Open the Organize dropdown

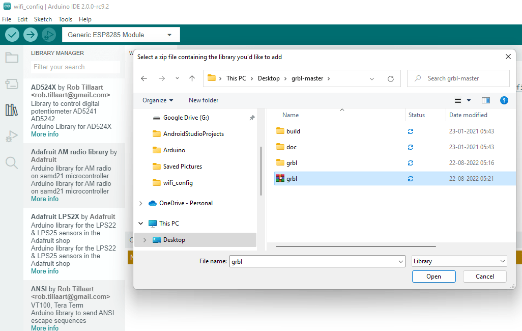[x=158, y=100]
